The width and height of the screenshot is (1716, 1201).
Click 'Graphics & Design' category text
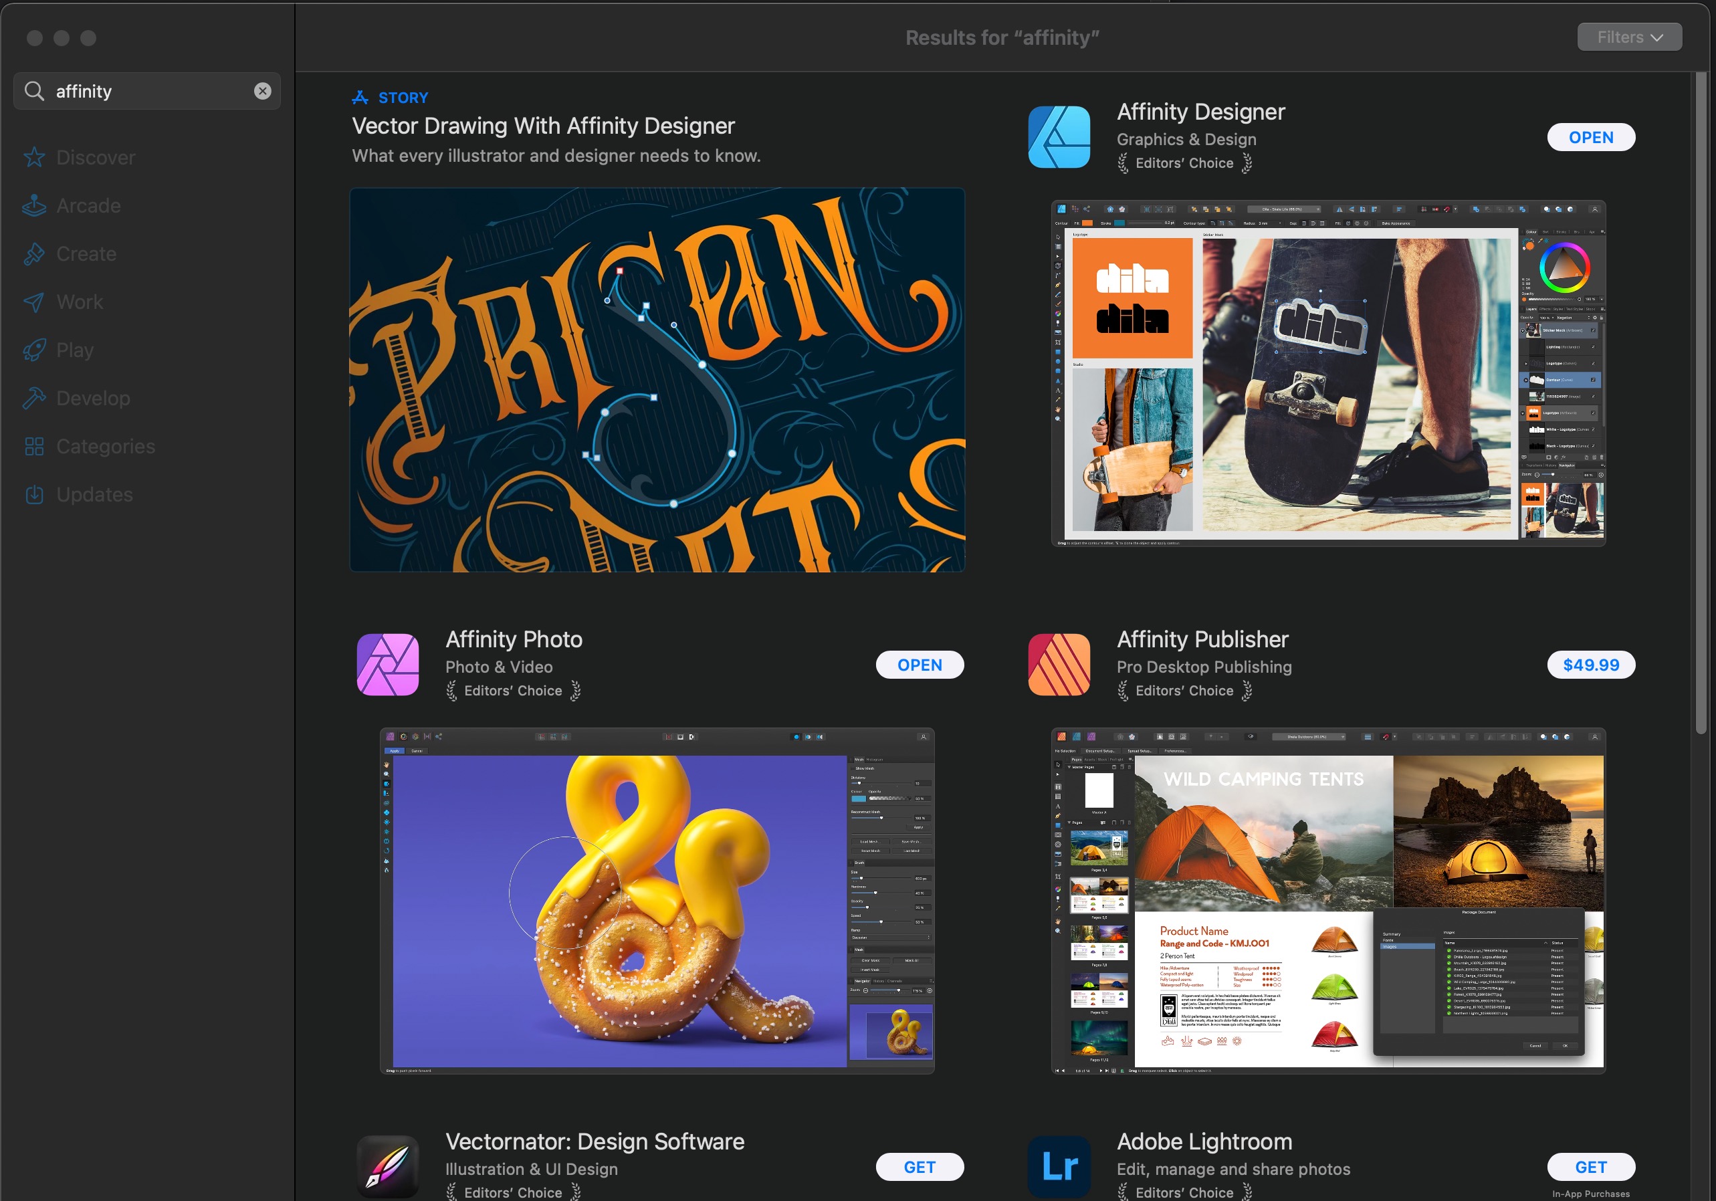[x=1186, y=139]
